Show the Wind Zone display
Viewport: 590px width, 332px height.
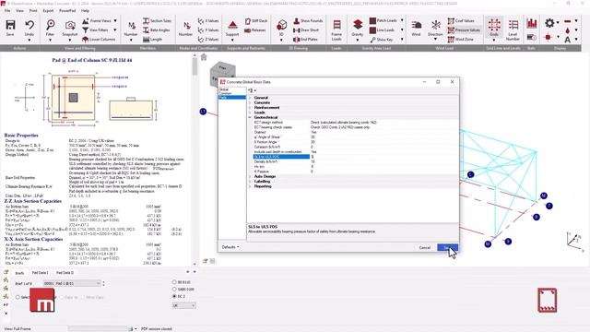461,39
